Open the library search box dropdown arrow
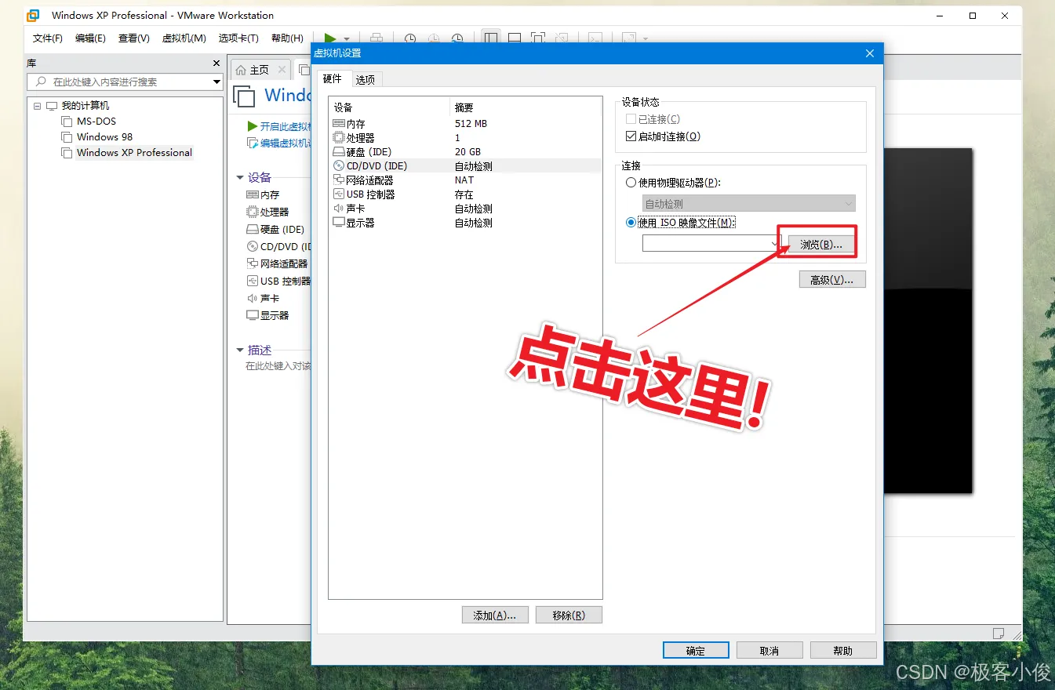 pos(216,82)
